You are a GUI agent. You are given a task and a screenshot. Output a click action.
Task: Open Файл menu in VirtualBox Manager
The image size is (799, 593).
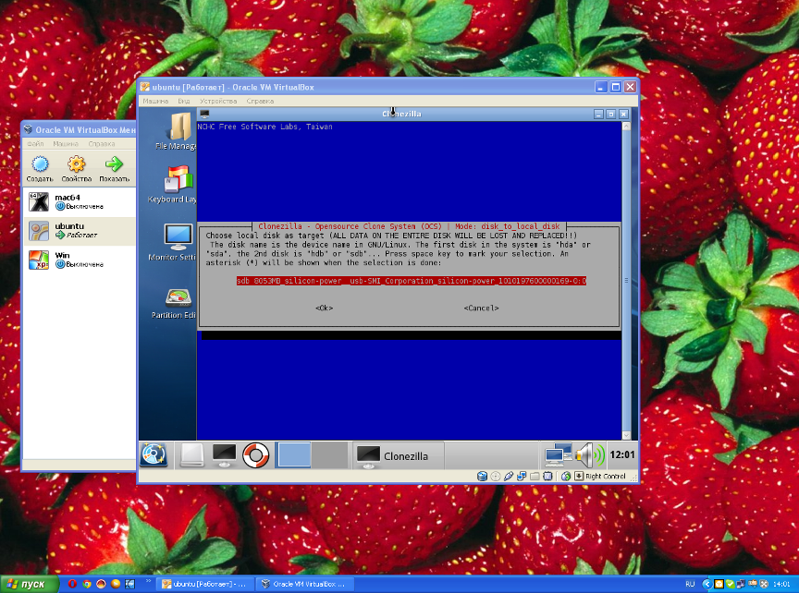(x=35, y=143)
